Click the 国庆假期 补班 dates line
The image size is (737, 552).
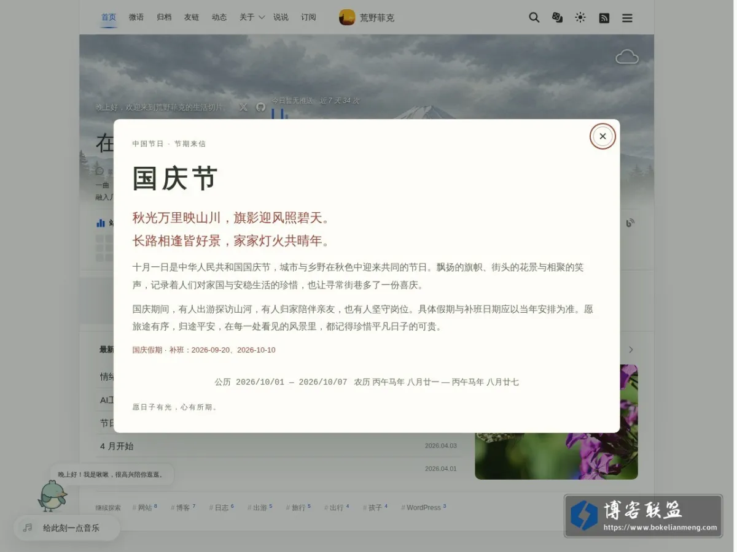pyautogui.click(x=204, y=350)
